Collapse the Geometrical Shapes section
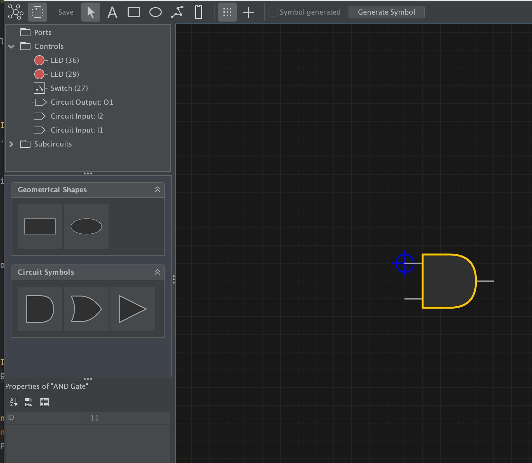Image resolution: width=532 pixels, height=463 pixels. pos(157,190)
